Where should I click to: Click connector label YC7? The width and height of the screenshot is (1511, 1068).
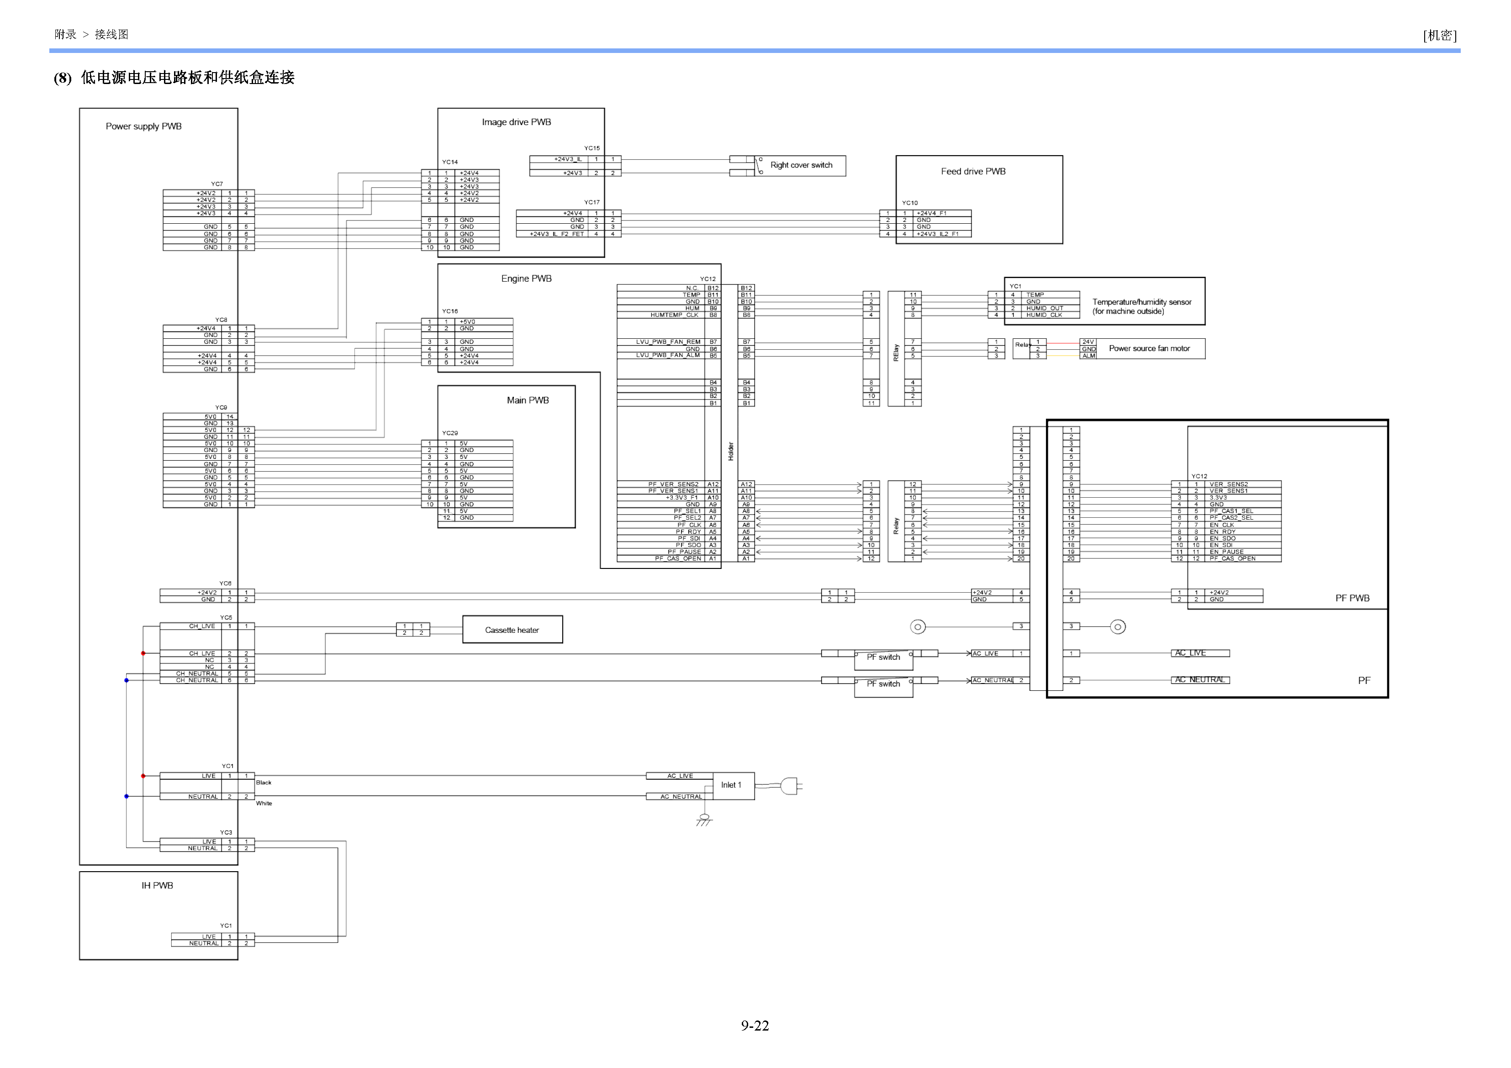click(217, 184)
